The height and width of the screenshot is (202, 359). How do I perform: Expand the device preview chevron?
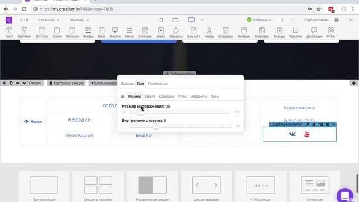coord(202,20)
